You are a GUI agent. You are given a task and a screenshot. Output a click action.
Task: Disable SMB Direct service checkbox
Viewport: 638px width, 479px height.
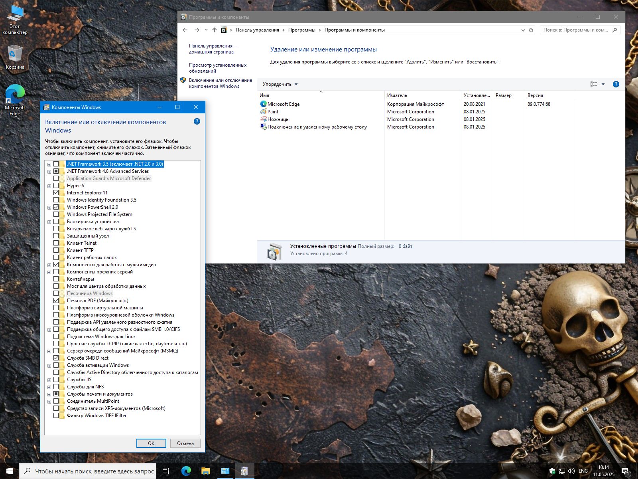click(56, 358)
